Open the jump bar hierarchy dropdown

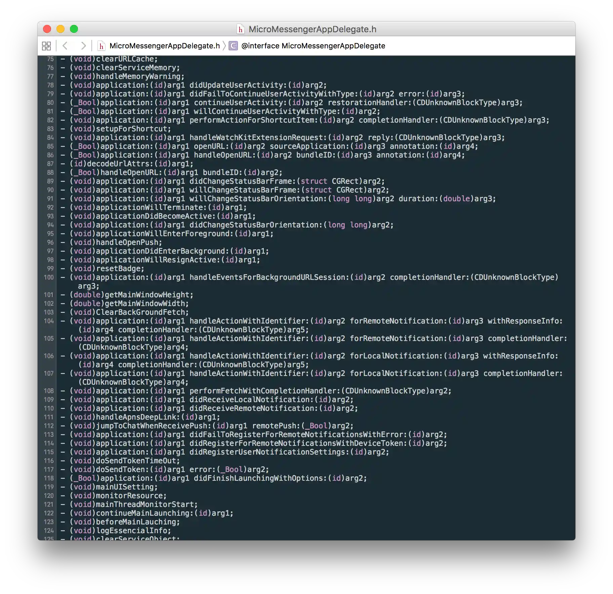click(x=46, y=46)
